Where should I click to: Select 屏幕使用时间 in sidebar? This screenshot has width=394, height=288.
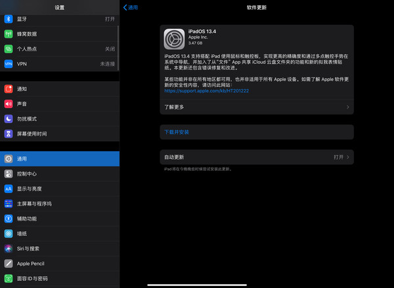tap(60, 134)
